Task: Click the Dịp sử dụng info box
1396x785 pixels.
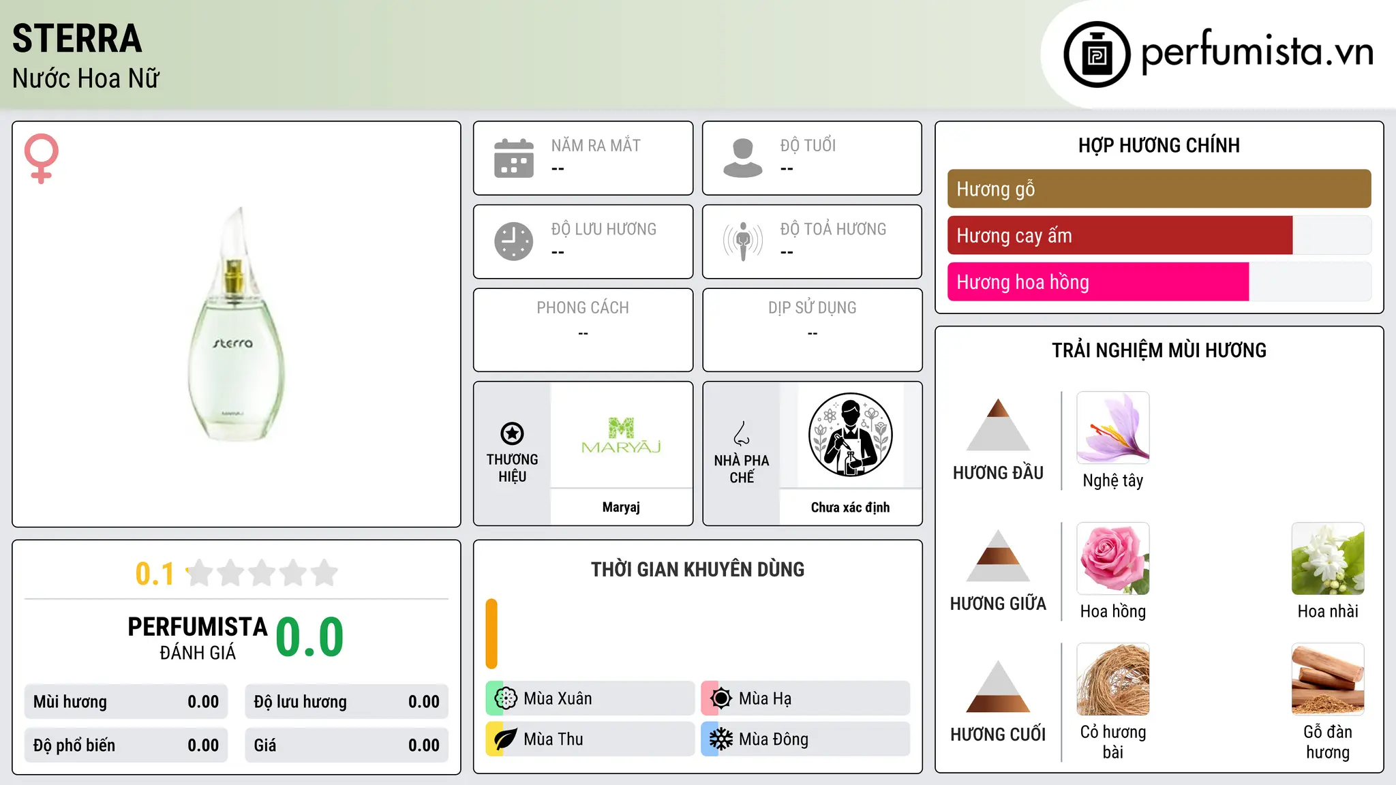Action: click(812, 330)
